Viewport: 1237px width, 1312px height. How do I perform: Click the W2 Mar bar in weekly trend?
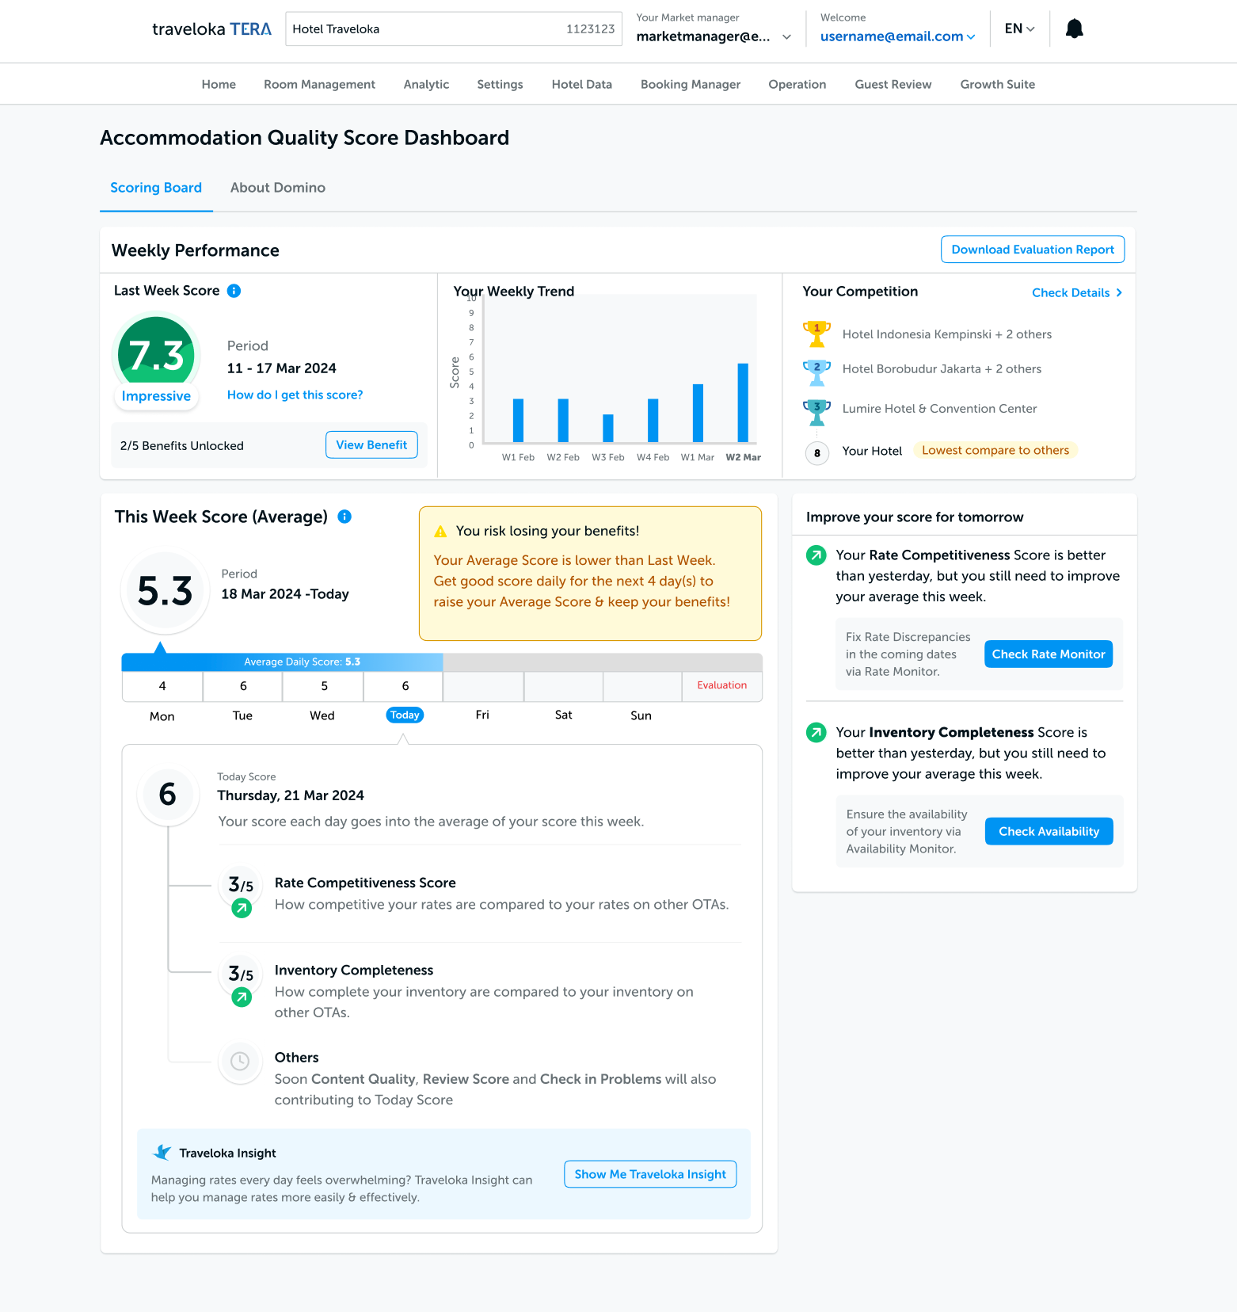pos(743,402)
